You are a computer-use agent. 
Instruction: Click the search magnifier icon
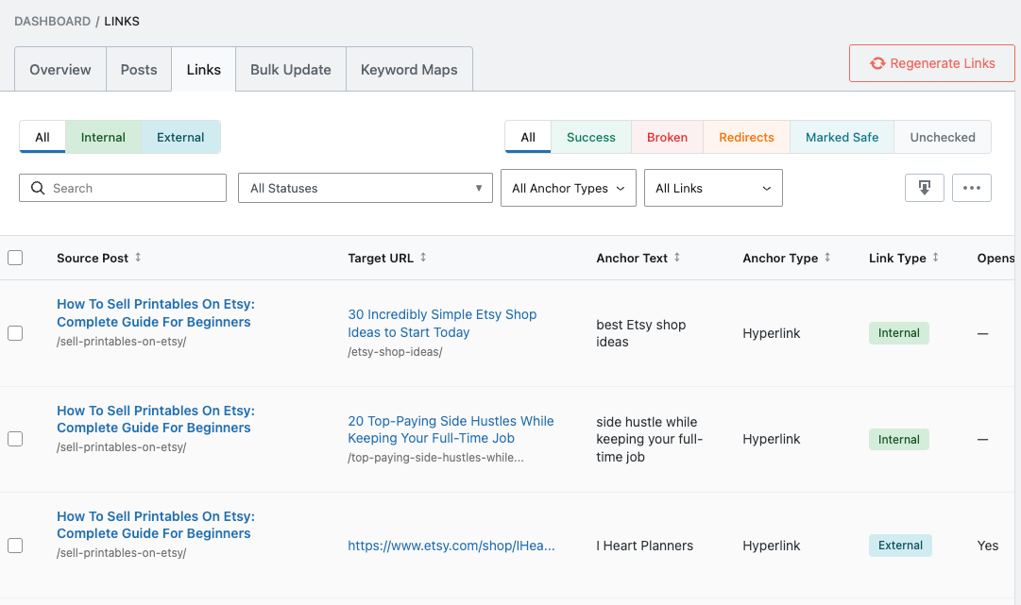click(x=37, y=188)
